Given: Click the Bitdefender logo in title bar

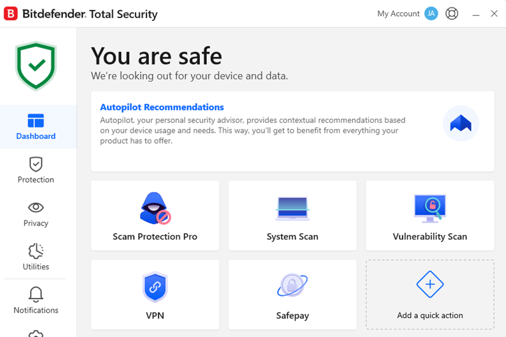Looking at the screenshot, I should [x=11, y=14].
